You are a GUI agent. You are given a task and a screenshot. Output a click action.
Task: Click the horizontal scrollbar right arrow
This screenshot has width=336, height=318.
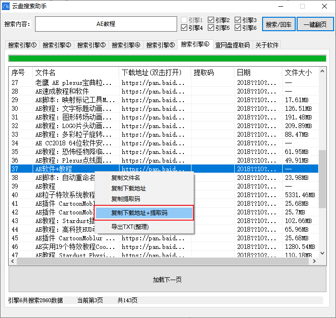(314, 261)
